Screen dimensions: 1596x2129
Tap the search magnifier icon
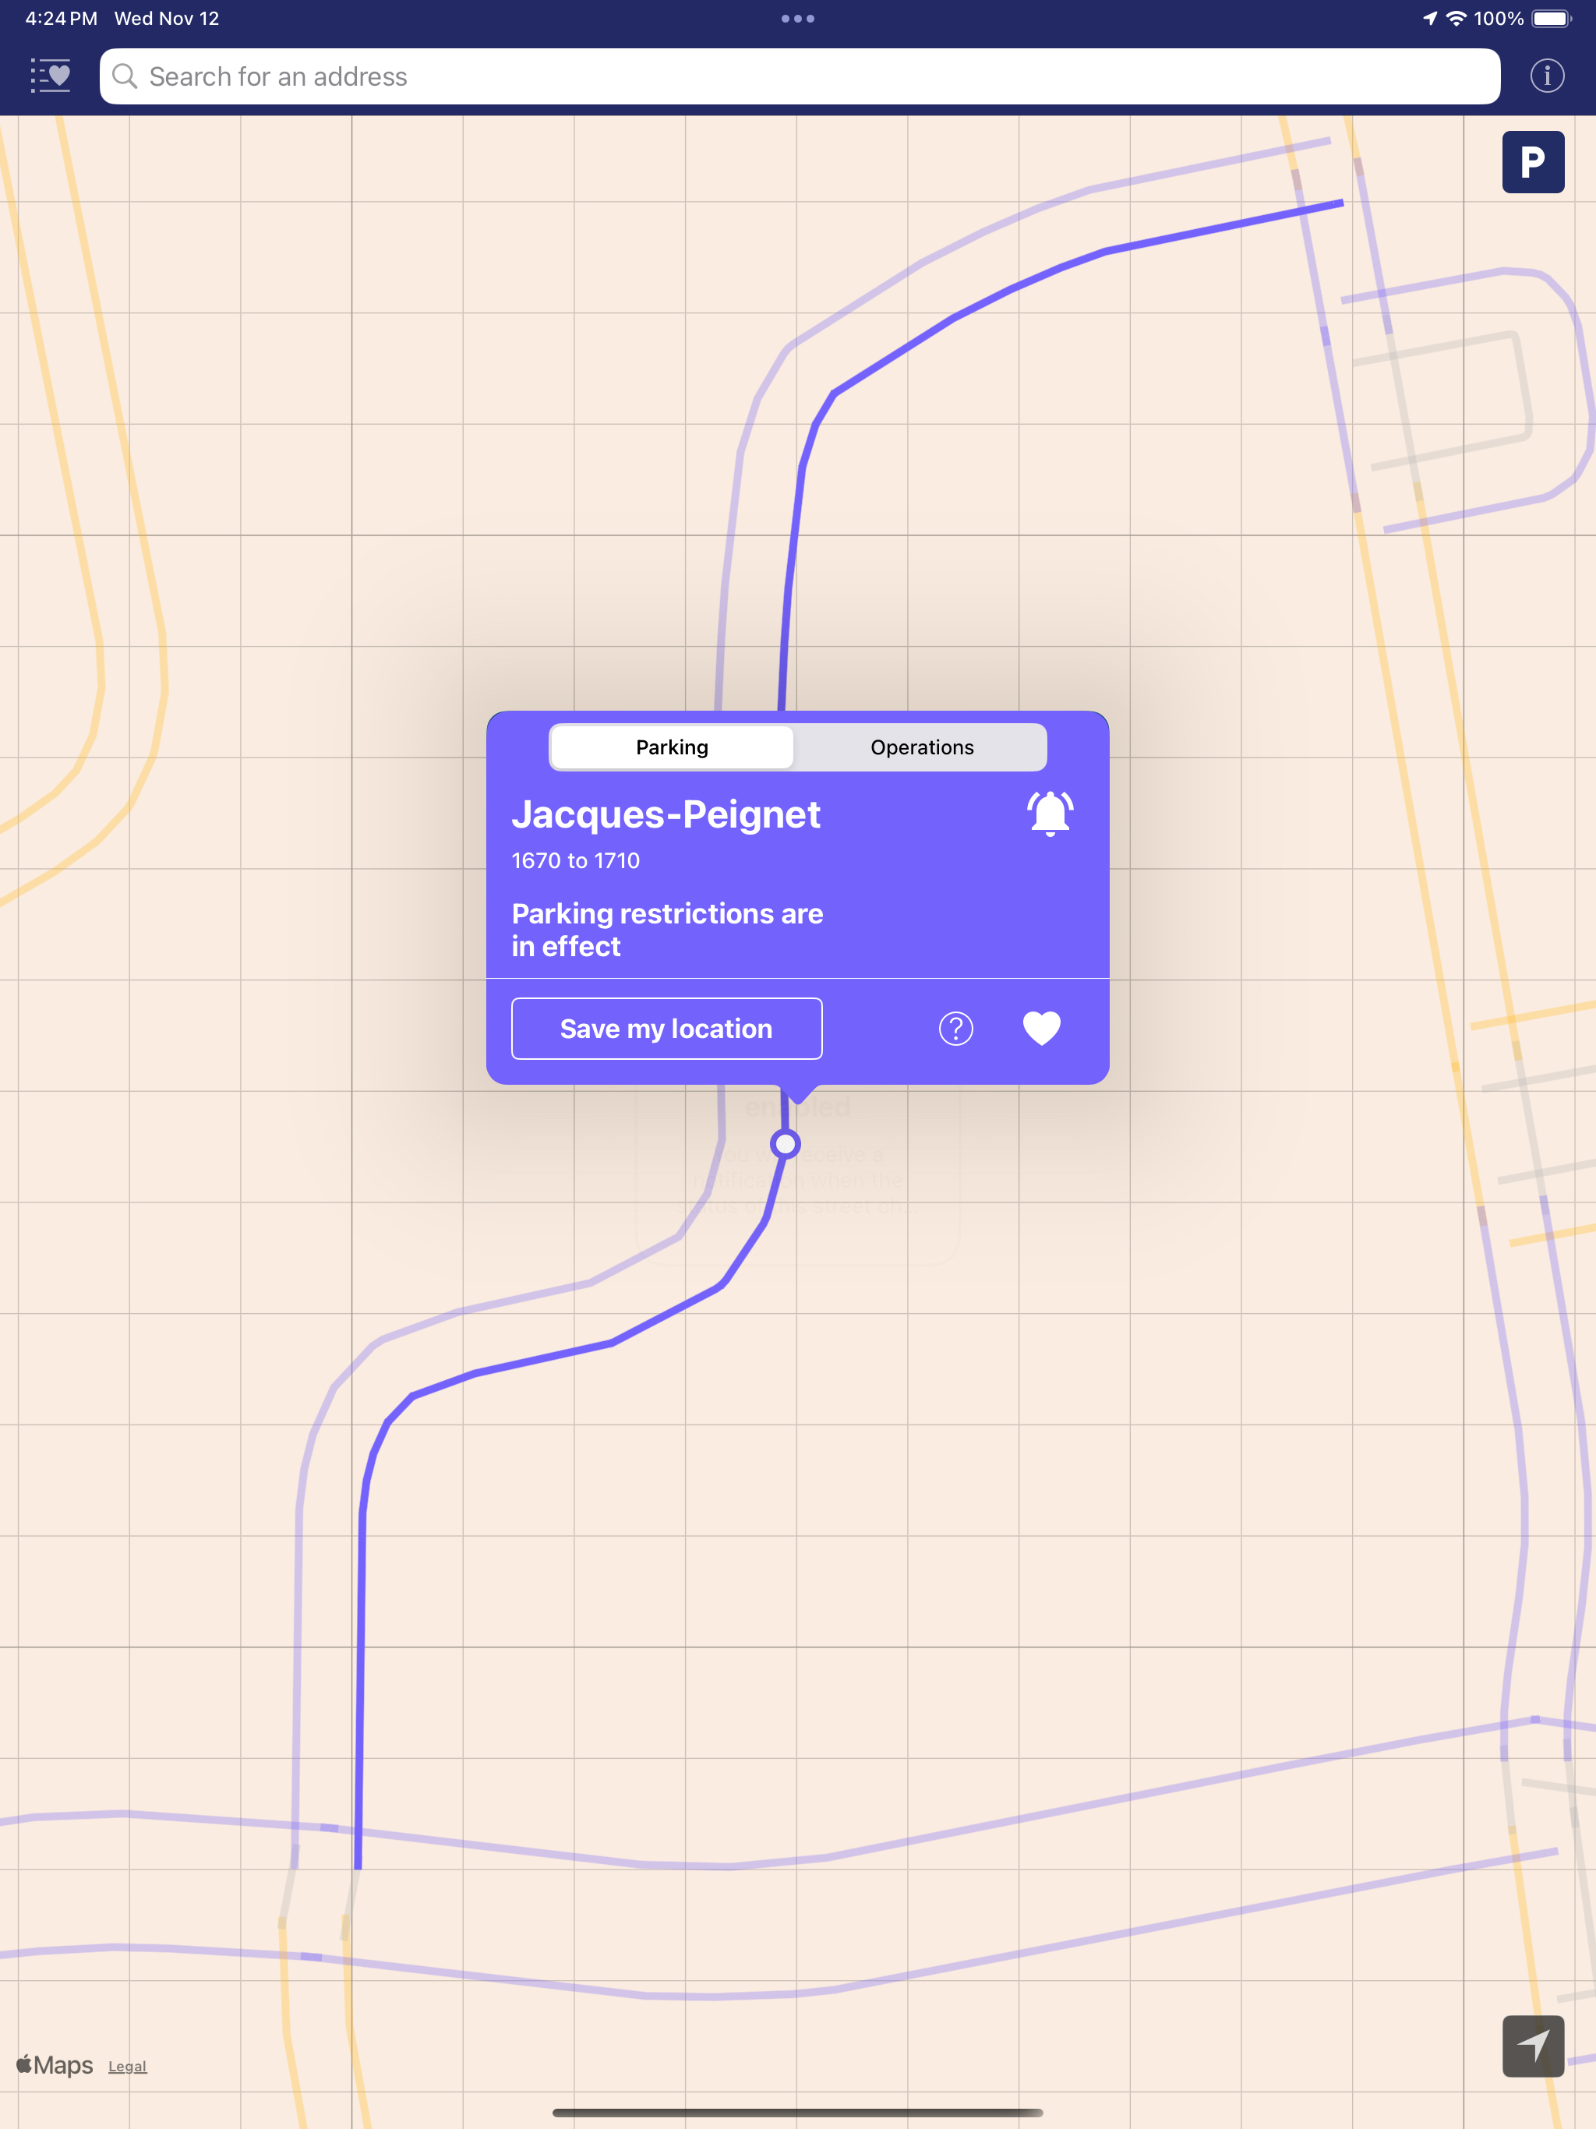[x=125, y=76]
